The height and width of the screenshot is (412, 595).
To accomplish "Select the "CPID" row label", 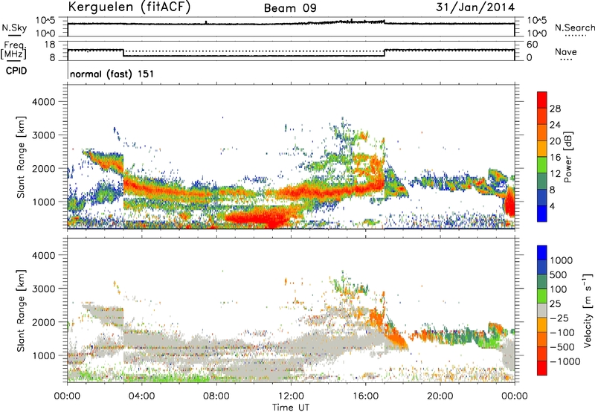I will click(x=16, y=71).
